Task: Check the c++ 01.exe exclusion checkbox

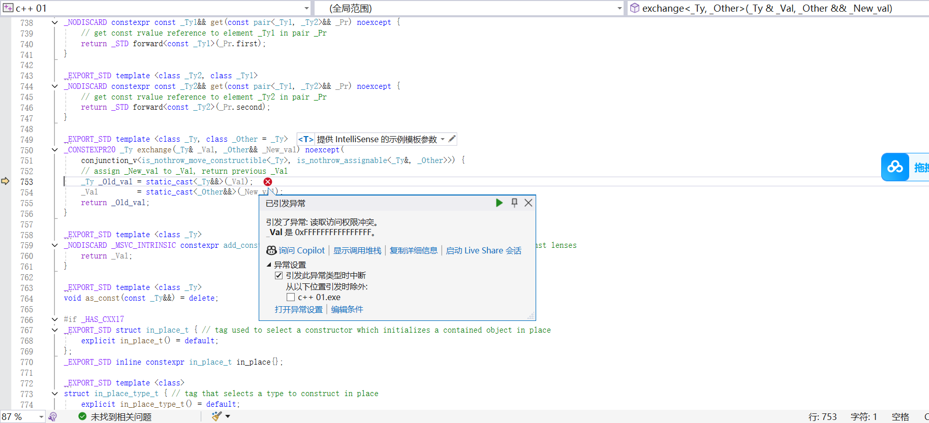Action: point(291,297)
